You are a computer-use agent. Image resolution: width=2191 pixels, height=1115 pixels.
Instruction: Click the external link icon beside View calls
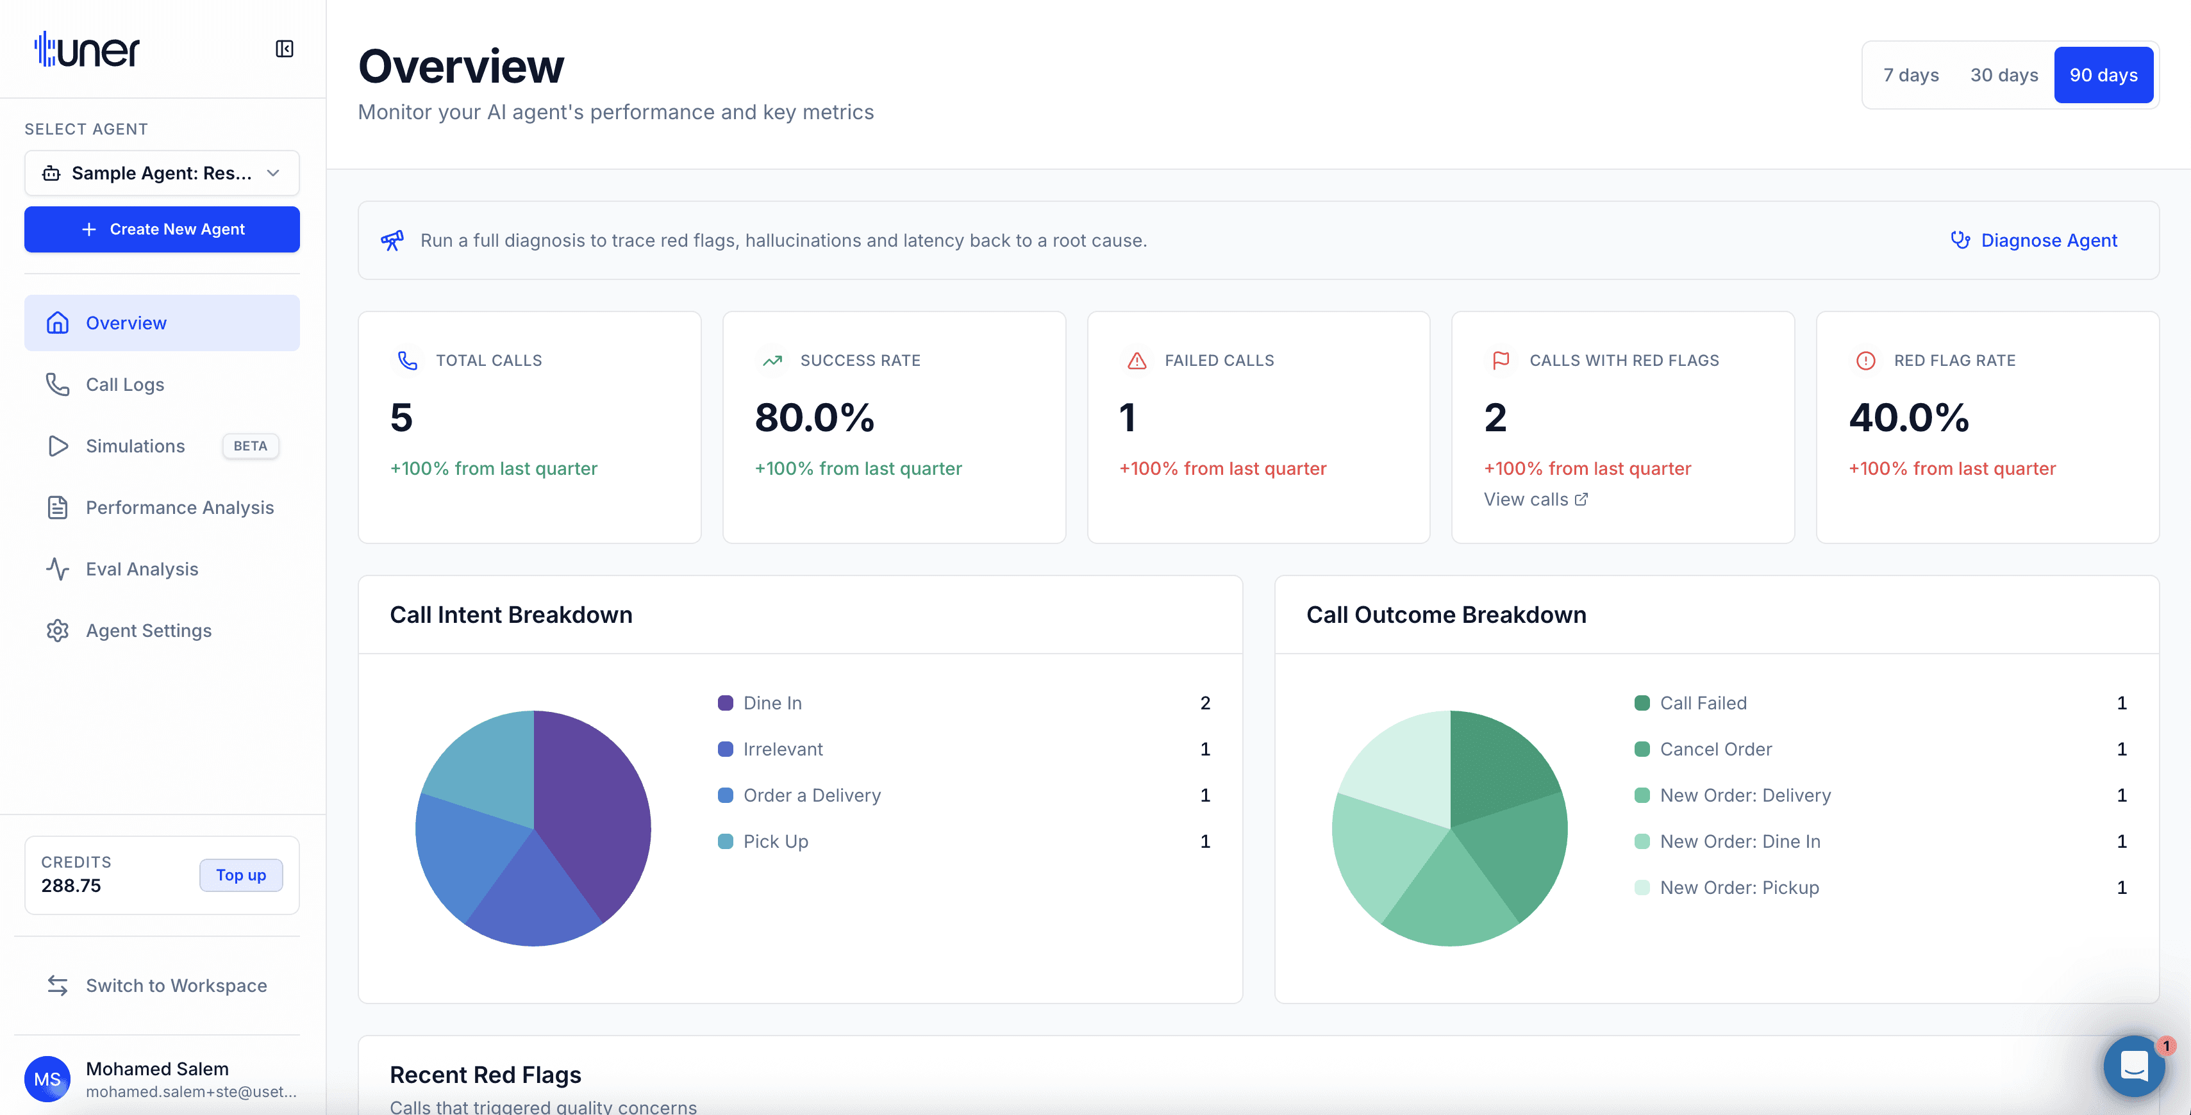tap(1581, 499)
